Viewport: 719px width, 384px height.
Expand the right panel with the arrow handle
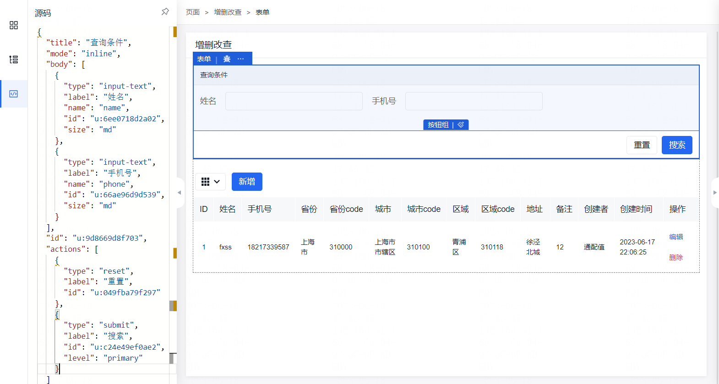point(715,193)
